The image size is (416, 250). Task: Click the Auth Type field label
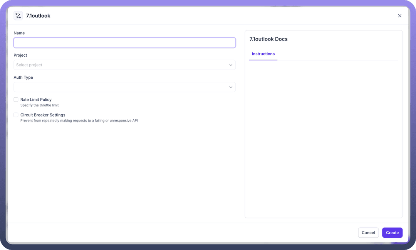(23, 78)
